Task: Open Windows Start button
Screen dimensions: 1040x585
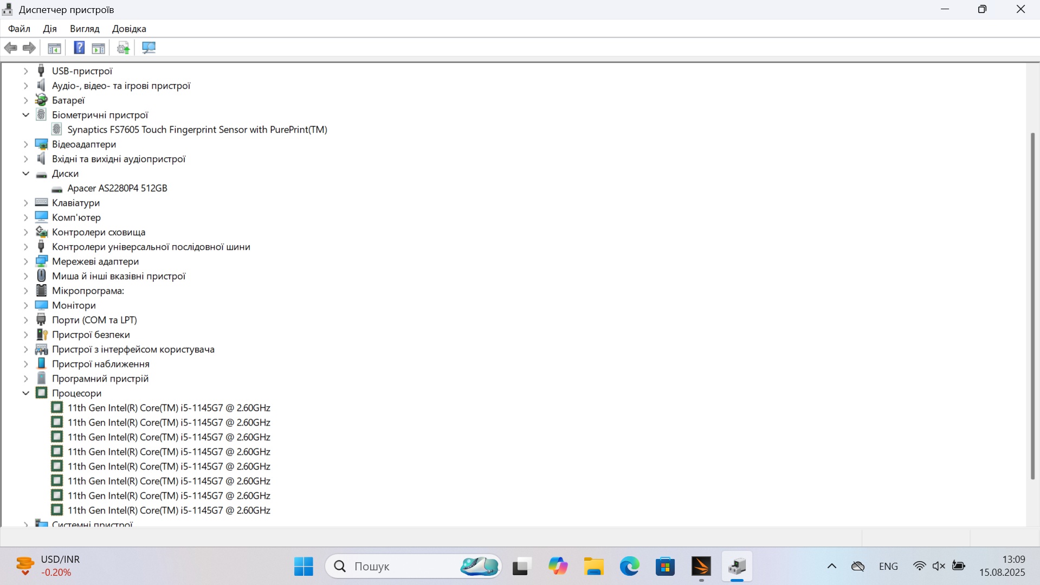Action: click(x=303, y=567)
